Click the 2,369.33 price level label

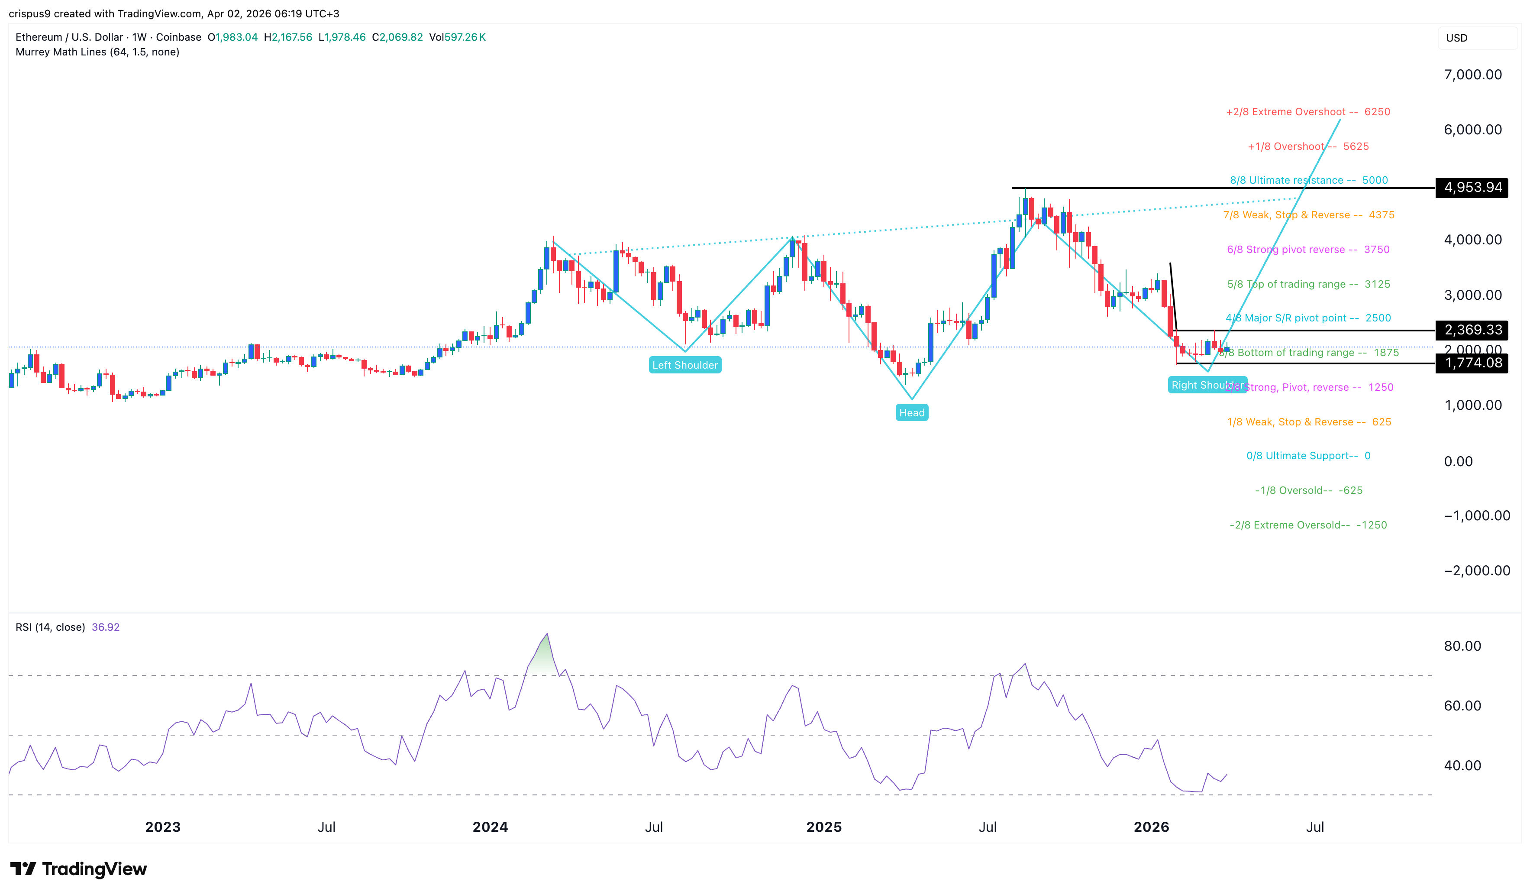pyautogui.click(x=1472, y=331)
